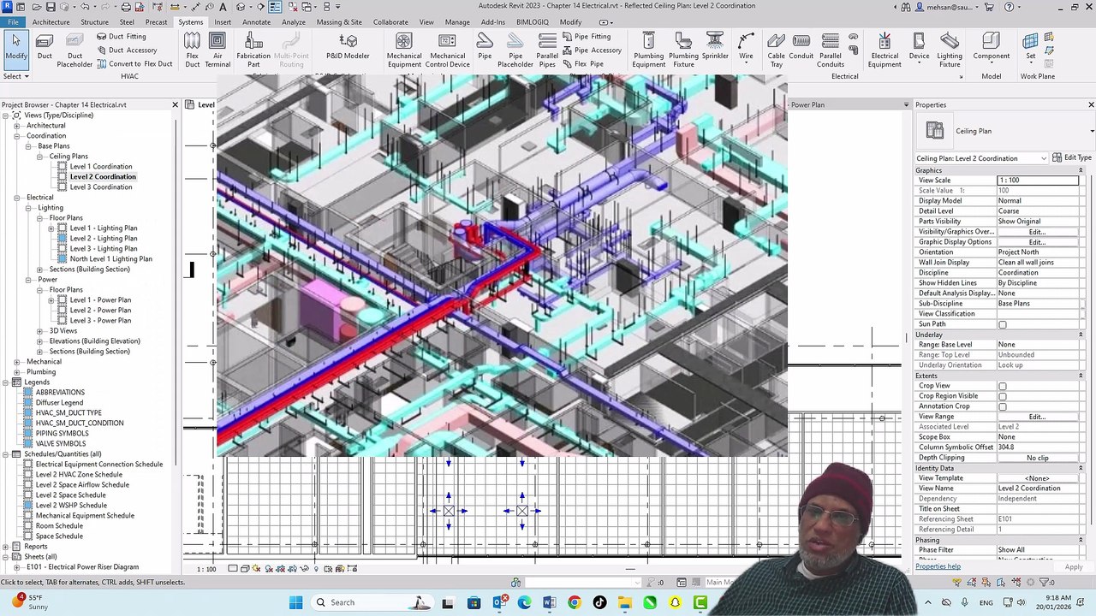Click the Pipe Accessory tool

592,50
